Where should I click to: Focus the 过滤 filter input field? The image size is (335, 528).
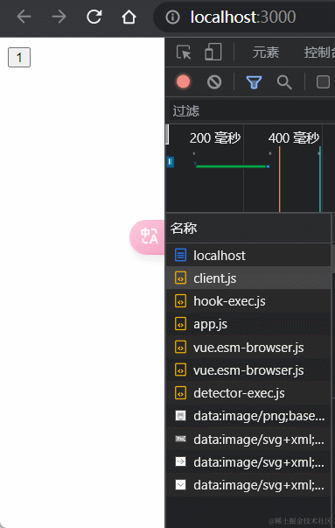click(252, 111)
